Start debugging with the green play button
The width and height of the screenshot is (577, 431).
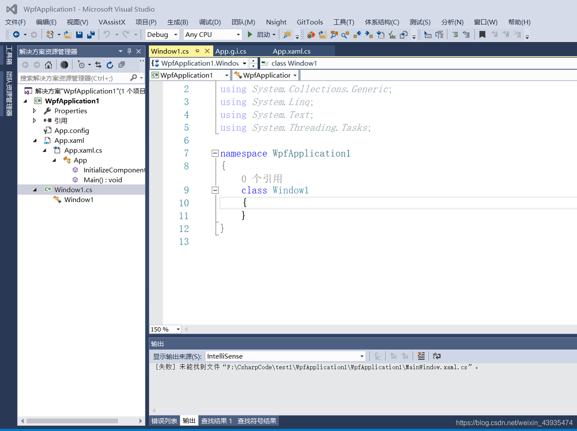tap(250, 34)
